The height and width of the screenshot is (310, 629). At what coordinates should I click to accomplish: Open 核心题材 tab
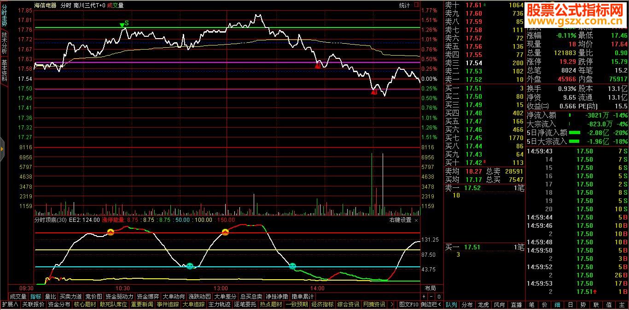coord(85,304)
